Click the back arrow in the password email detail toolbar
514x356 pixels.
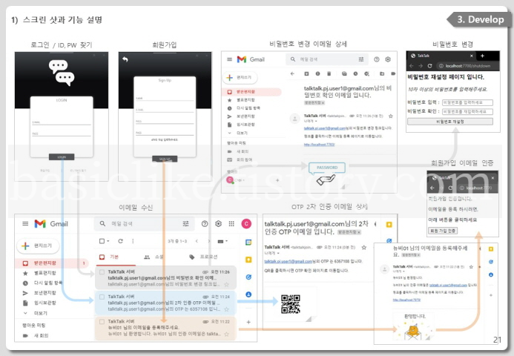292,73
